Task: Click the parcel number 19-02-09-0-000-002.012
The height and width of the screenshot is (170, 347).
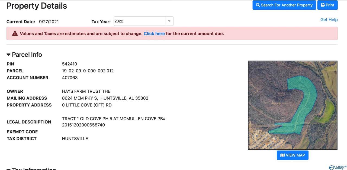Action: (88, 71)
